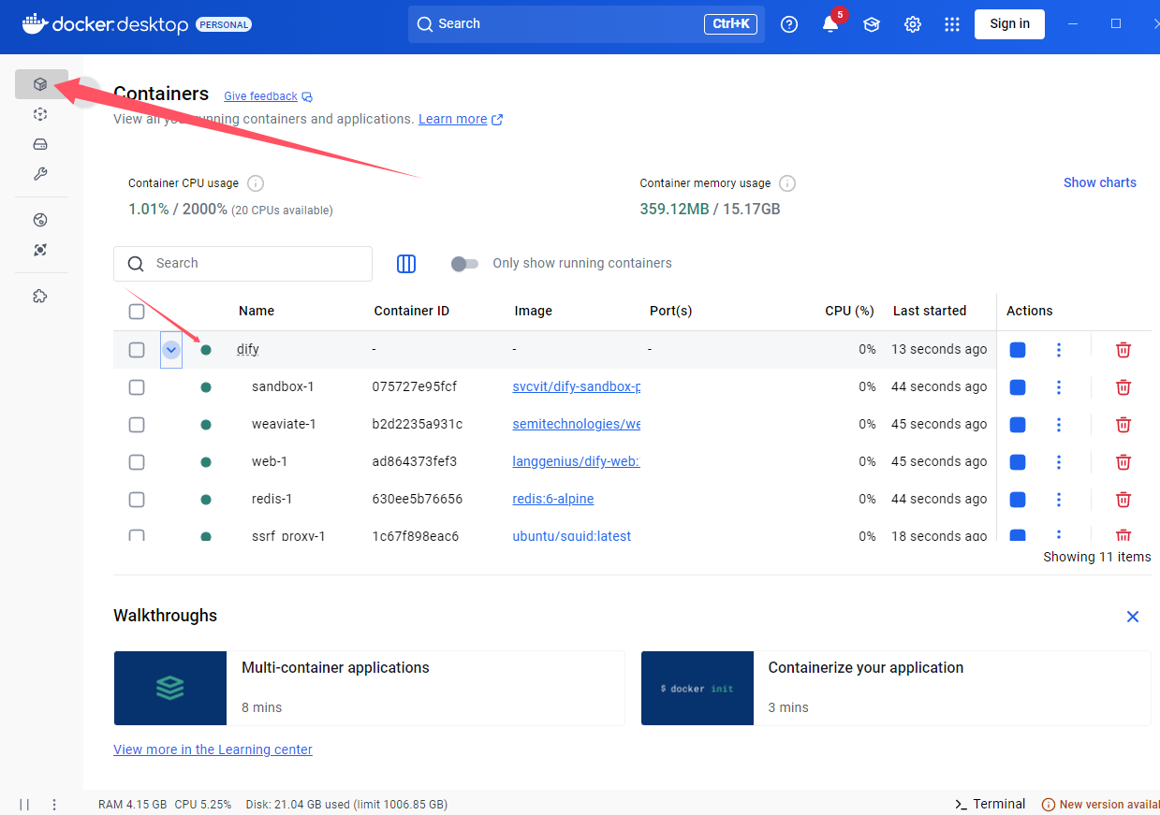1160x815 pixels.
Task: Tick the dify row checkbox
Action: click(x=137, y=350)
